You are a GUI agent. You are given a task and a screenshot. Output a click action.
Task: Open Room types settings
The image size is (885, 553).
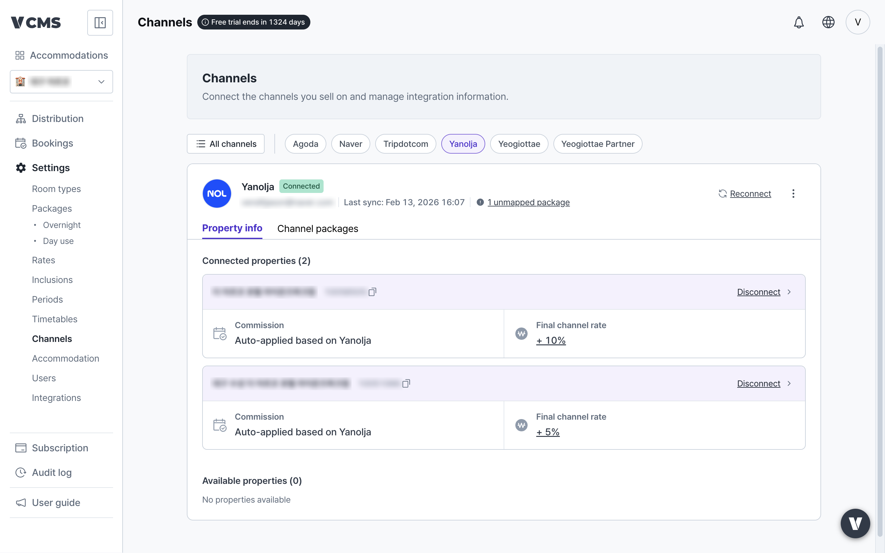coord(56,189)
